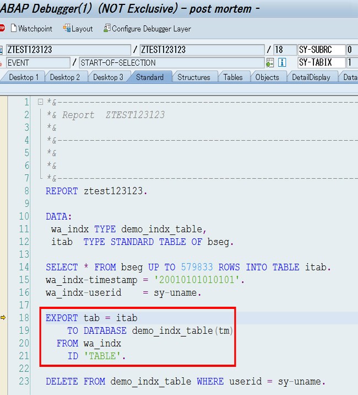Click line number 14 in gutter
The height and width of the screenshot is (395, 358).
coord(24,267)
